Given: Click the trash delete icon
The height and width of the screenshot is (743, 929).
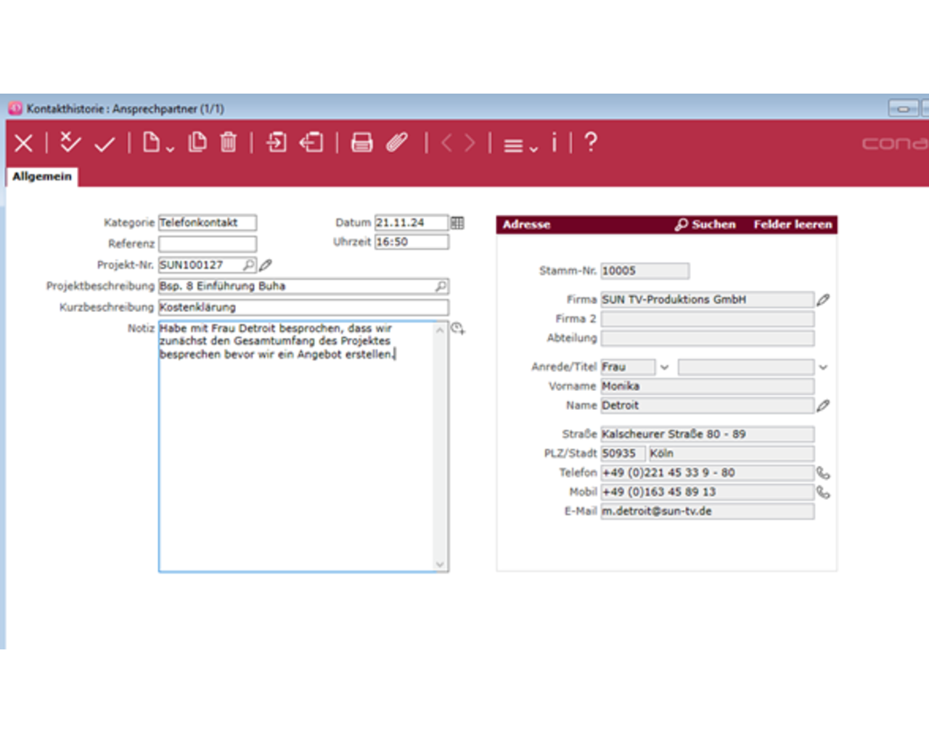Looking at the screenshot, I should (x=228, y=141).
